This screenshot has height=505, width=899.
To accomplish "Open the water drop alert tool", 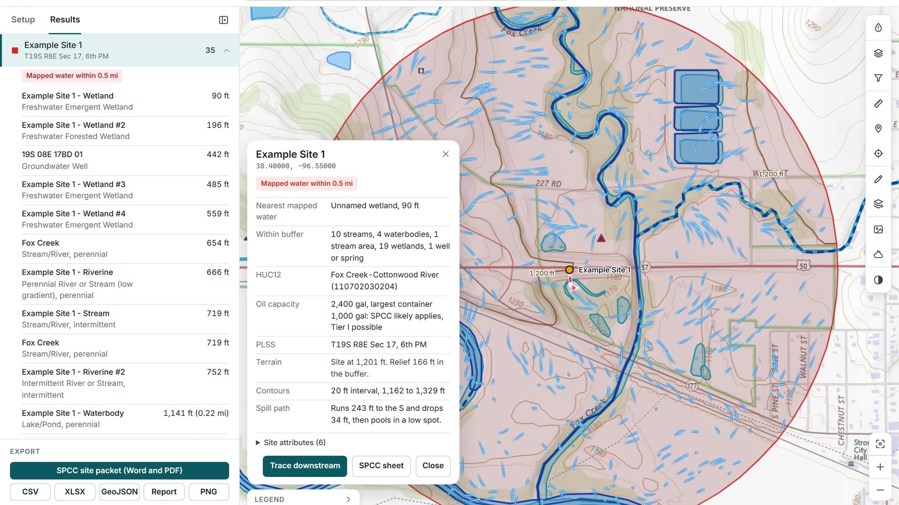I will (878, 27).
